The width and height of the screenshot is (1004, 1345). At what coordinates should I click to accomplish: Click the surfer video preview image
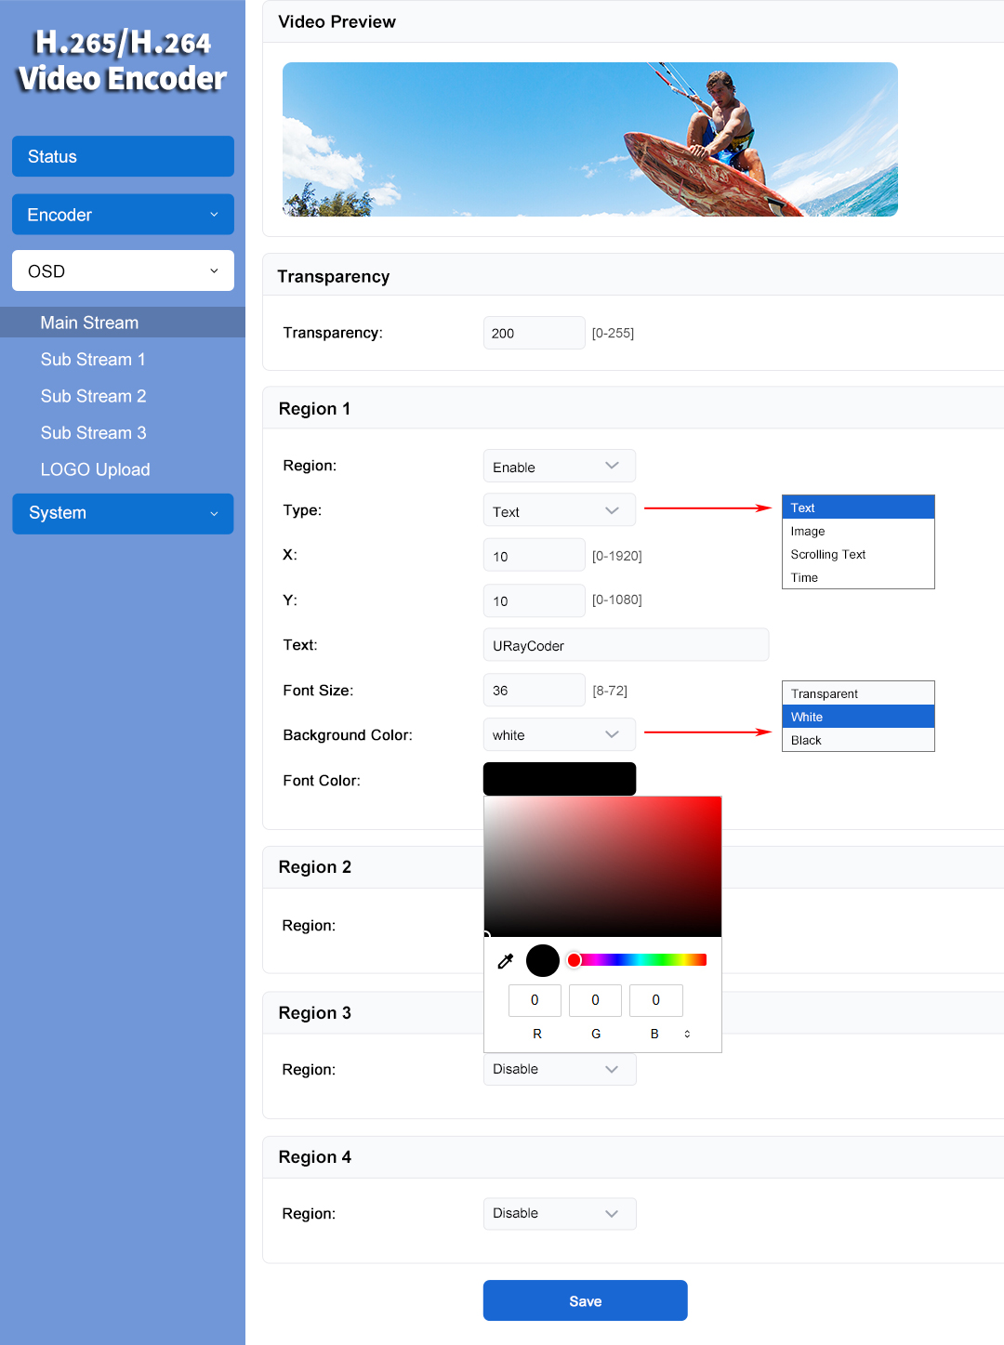[x=590, y=139]
